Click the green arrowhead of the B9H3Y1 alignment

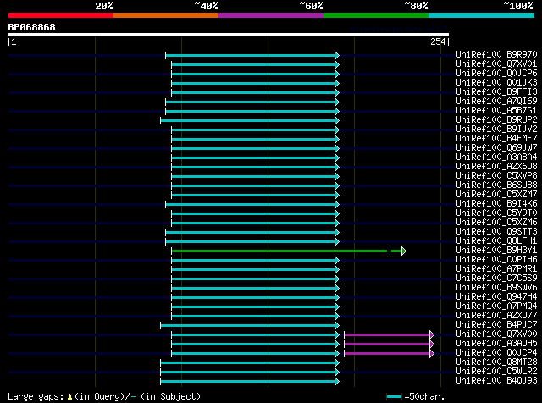pos(404,251)
